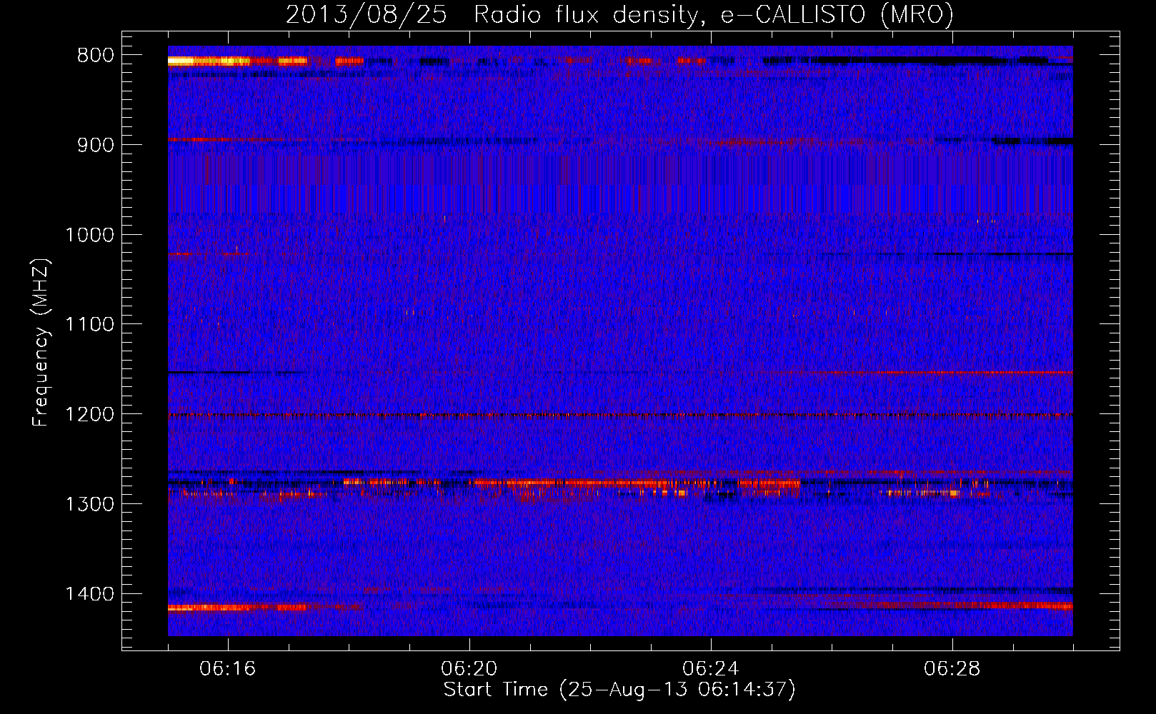Select the 1100 frequency axis label

point(89,325)
